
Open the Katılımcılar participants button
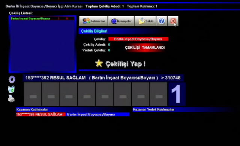[x=93, y=21]
